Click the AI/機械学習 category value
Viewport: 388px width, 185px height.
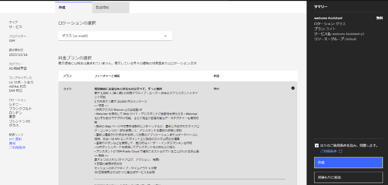18,68
